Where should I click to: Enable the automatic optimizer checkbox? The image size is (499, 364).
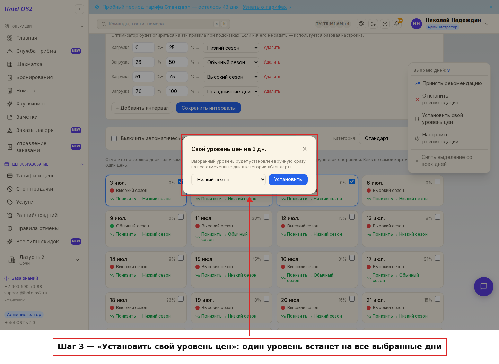tap(114, 138)
